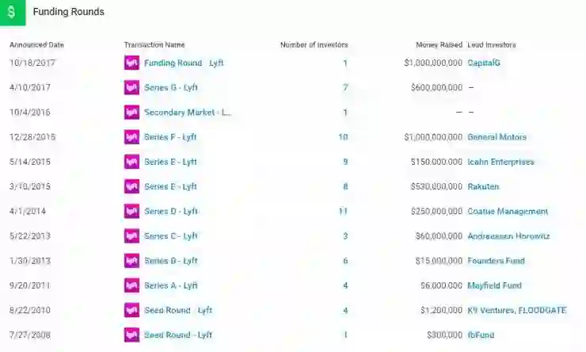Click the Lyft logo beside Series G
The image size is (586, 352).
click(131, 87)
